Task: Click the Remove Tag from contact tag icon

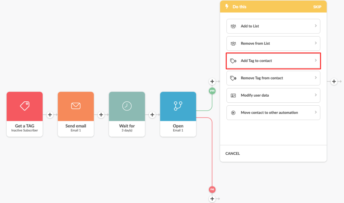Action: pos(233,78)
